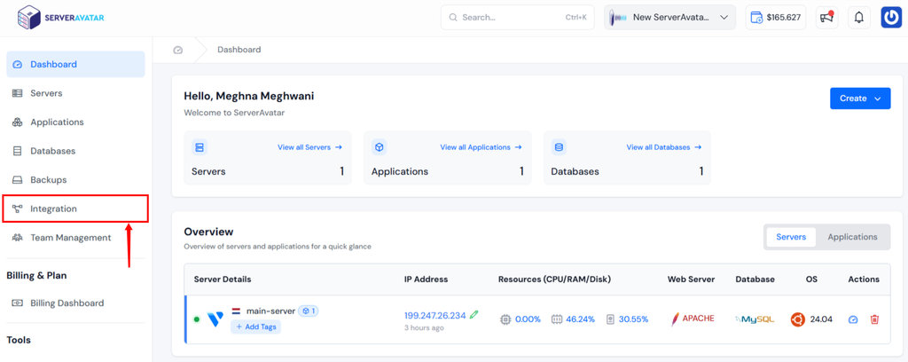The height and width of the screenshot is (362, 908).
Task: Click the MySQL database logo
Action: (755, 319)
